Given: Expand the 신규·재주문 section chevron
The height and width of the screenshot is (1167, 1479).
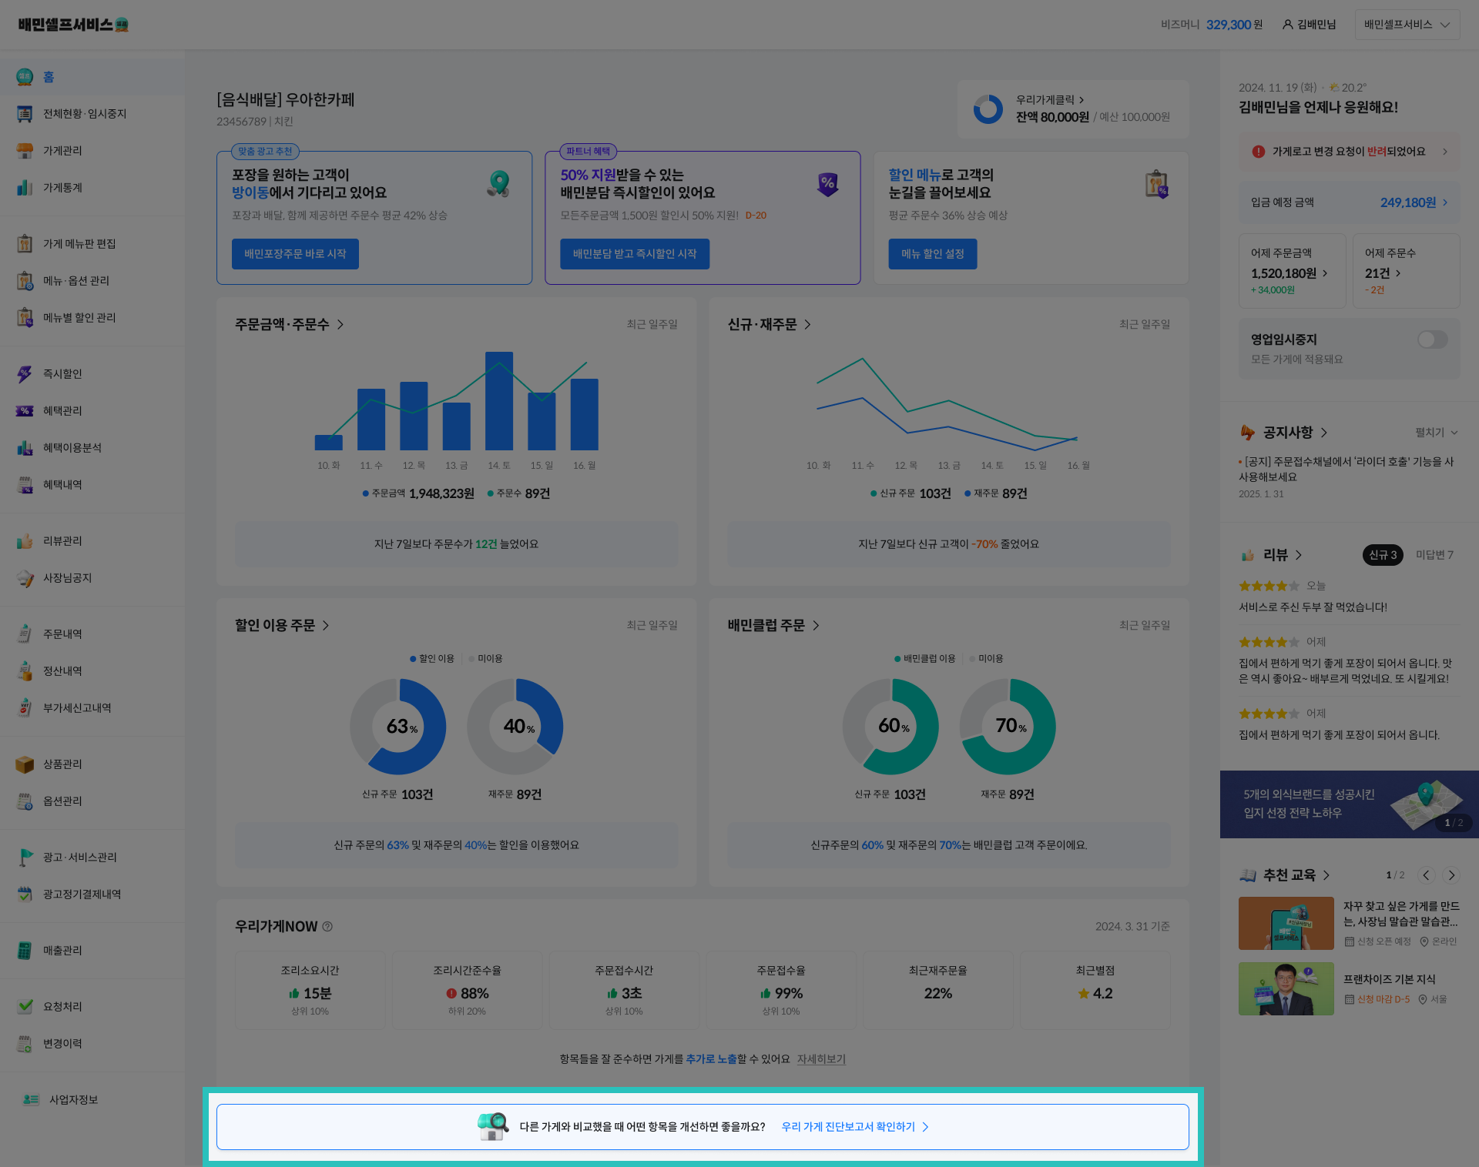Looking at the screenshot, I should click(x=807, y=325).
